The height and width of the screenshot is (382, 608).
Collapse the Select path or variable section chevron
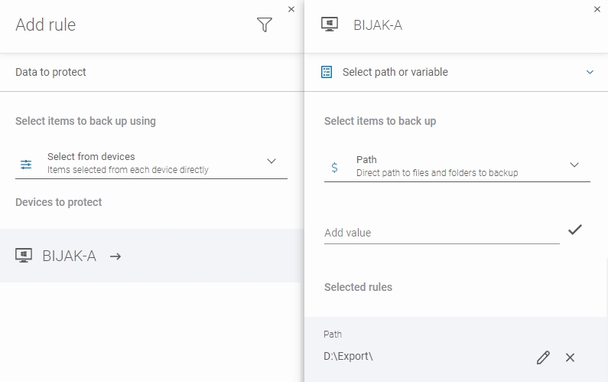point(590,73)
